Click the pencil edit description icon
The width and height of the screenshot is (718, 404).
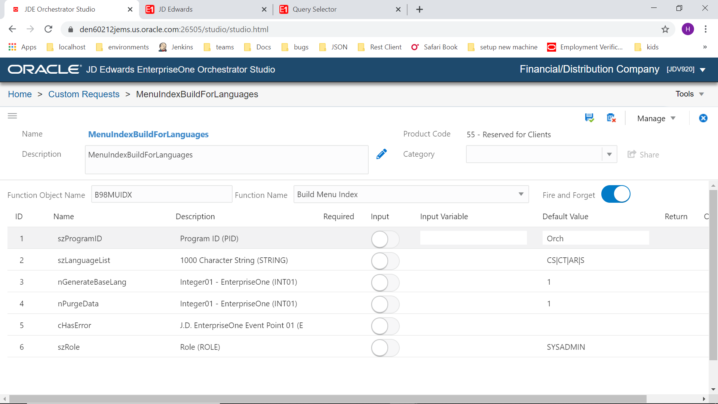(381, 154)
